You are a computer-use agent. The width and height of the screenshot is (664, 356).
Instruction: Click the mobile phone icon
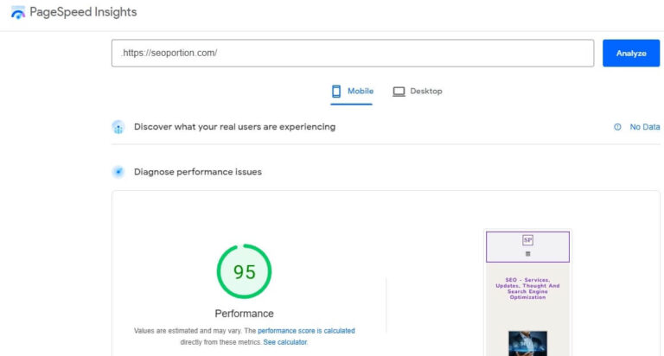click(336, 92)
